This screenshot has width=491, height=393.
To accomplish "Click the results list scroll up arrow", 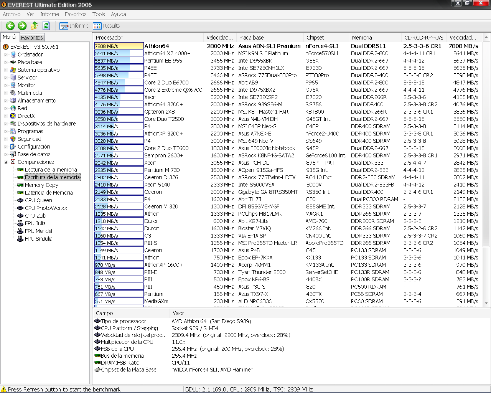I will click(x=486, y=37).
